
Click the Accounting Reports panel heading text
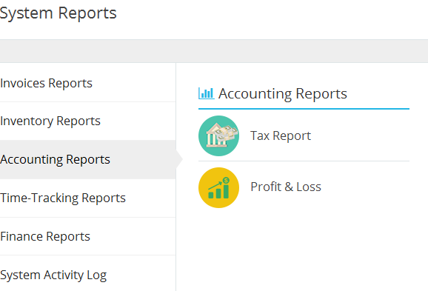point(283,94)
